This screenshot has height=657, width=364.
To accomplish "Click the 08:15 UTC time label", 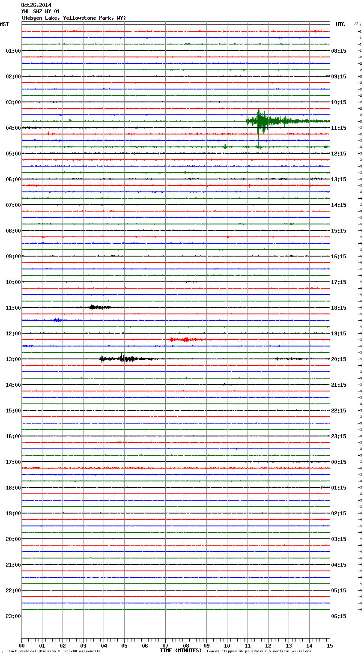I will point(339,51).
